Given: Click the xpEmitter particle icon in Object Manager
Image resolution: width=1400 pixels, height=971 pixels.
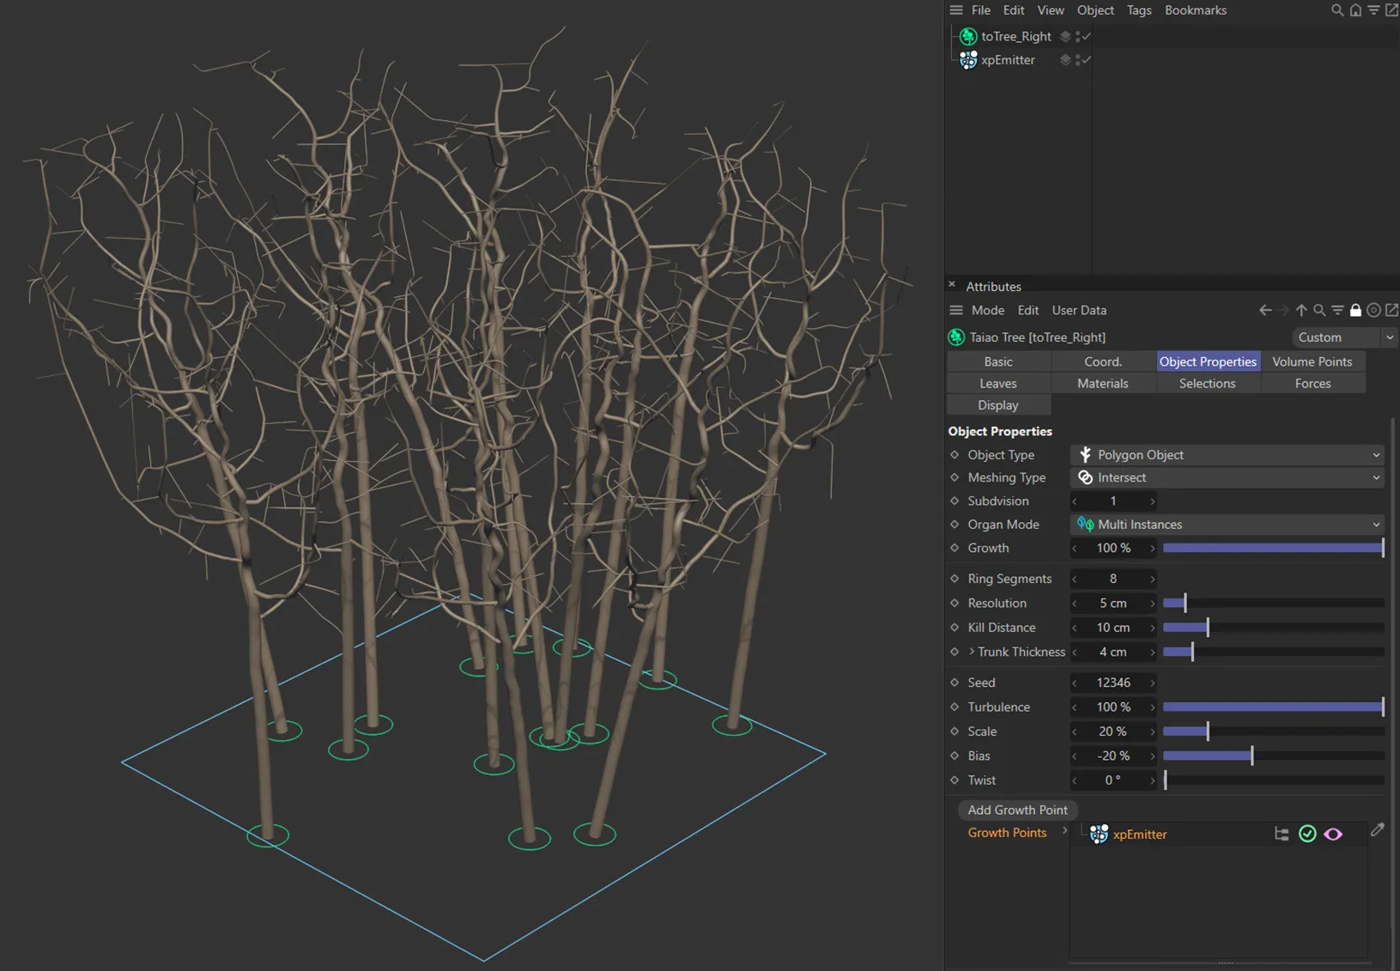Looking at the screenshot, I should [x=968, y=59].
